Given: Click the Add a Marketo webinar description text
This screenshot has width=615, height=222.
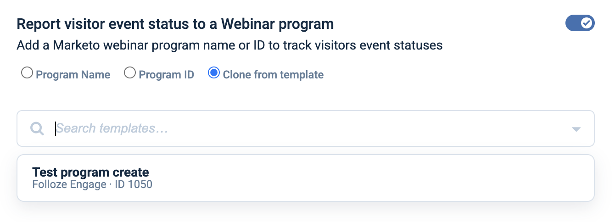Looking at the screenshot, I should coord(229,45).
